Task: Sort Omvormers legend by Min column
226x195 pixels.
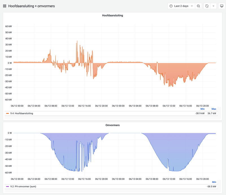Action: [x=214, y=182]
